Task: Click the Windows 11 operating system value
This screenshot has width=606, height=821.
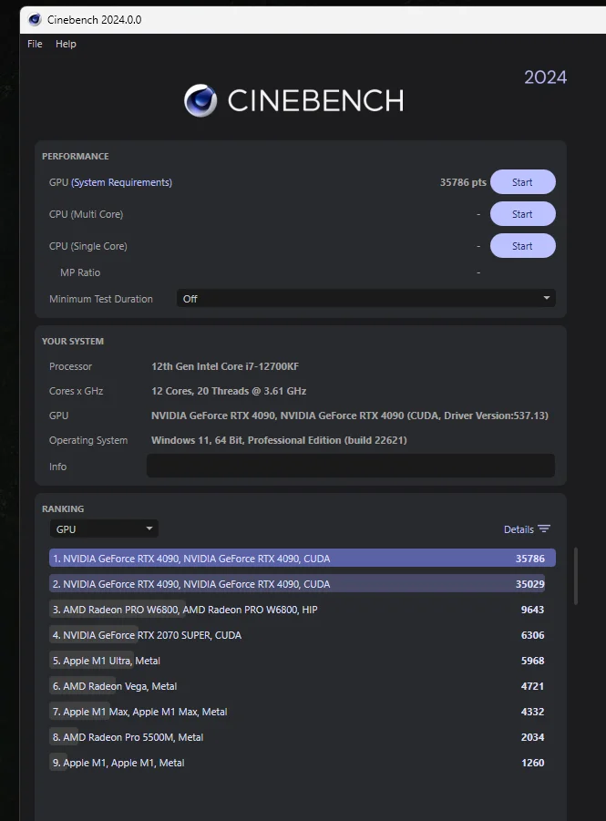Action: click(x=279, y=440)
